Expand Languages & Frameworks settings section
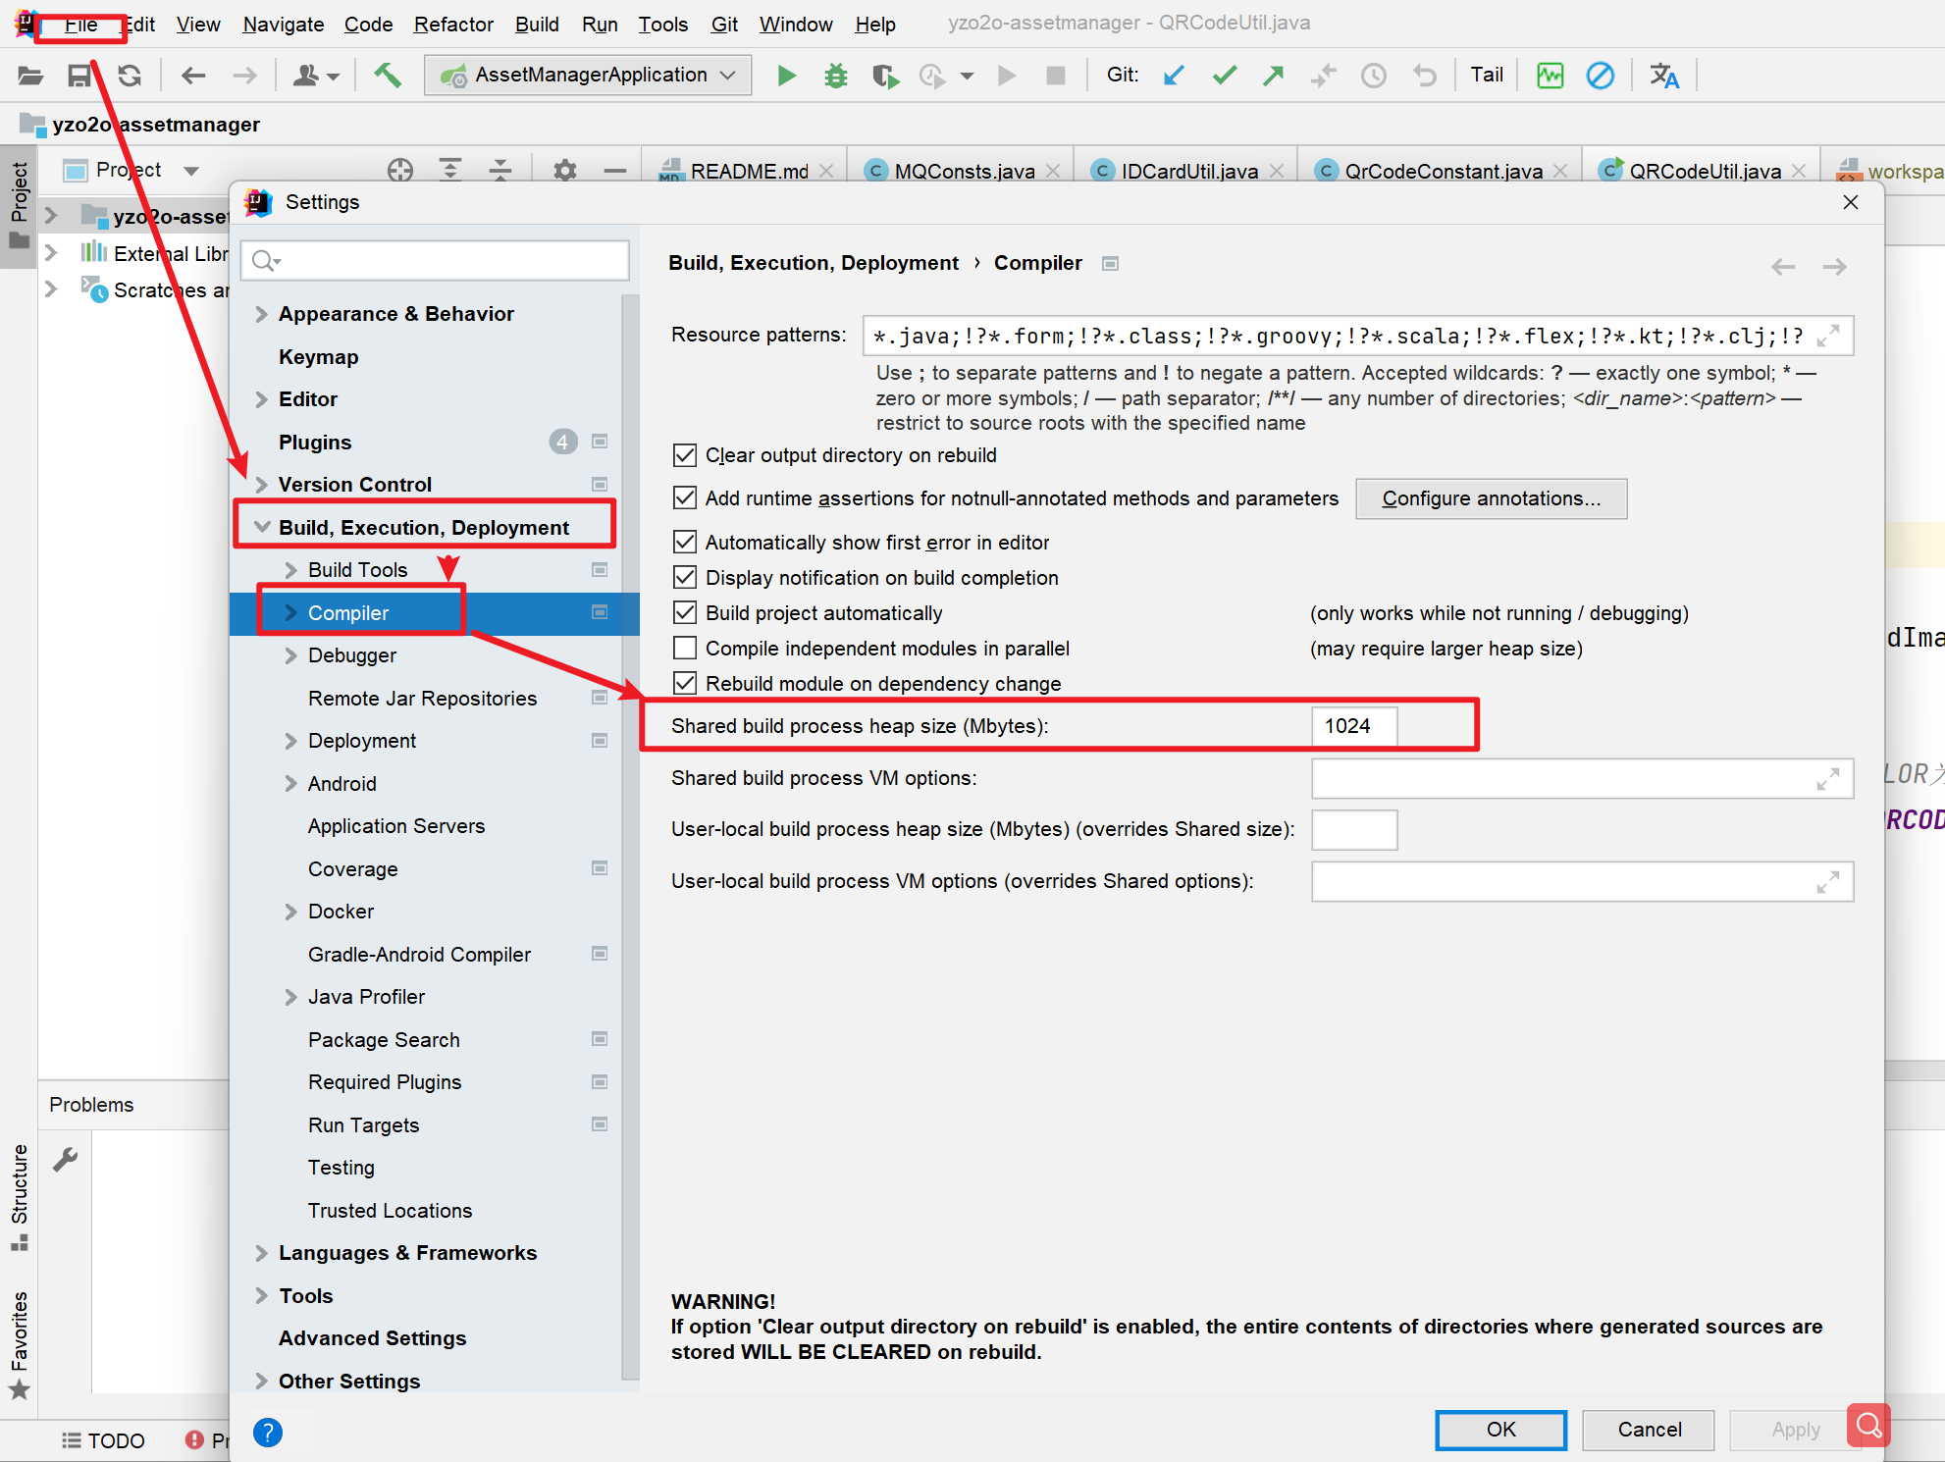Viewport: 1945px width, 1462px height. (261, 1253)
